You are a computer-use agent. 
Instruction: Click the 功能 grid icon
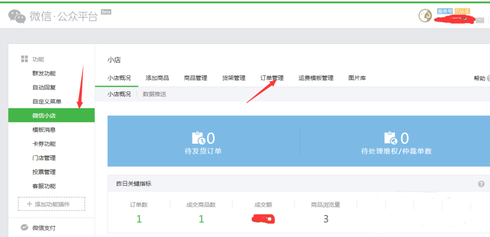click(x=24, y=59)
